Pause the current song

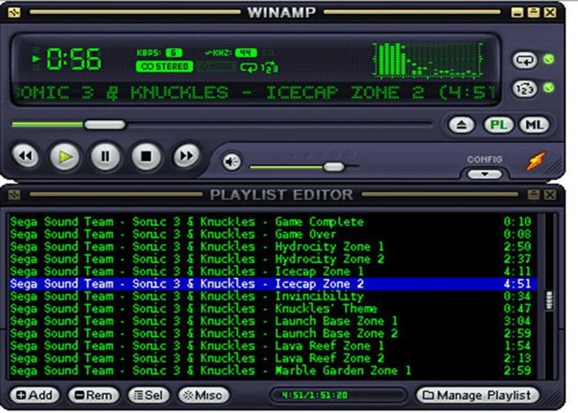[105, 156]
